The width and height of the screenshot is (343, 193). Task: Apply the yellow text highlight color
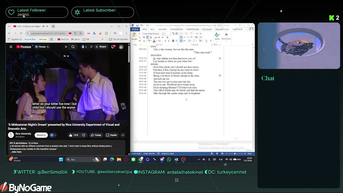(149, 41)
